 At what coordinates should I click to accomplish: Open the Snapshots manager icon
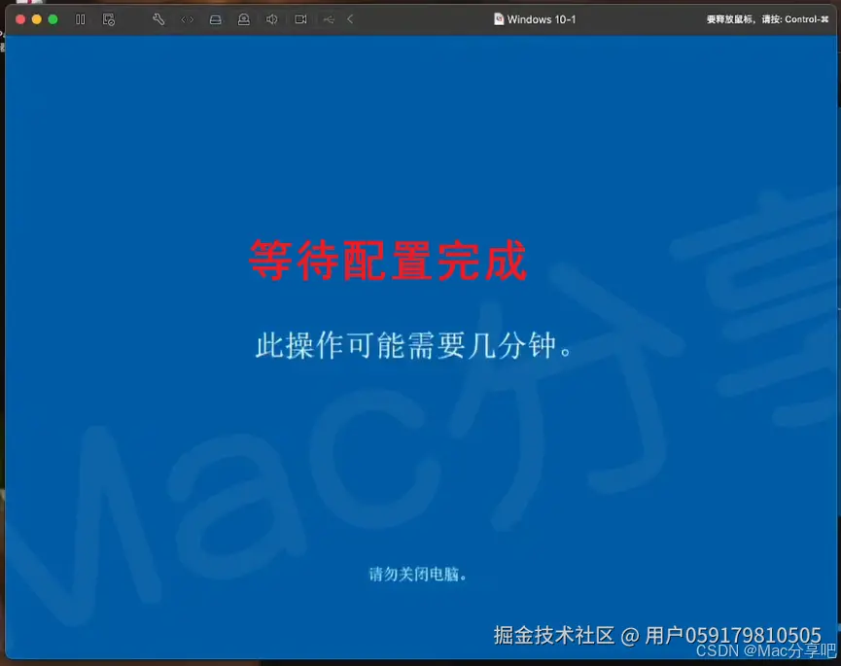pyautogui.click(x=110, y=18)
